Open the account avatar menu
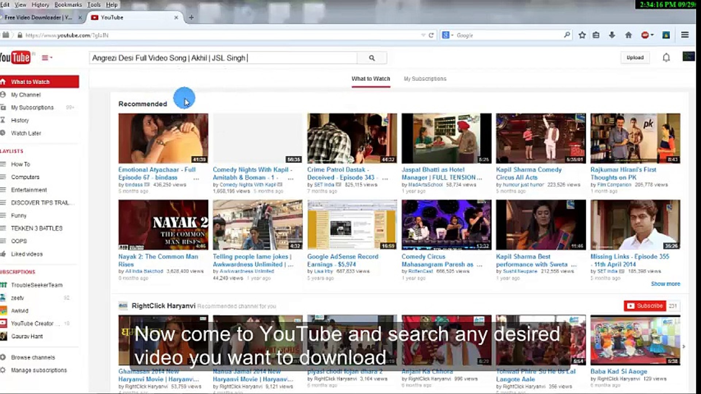This screenshot has height=394, width=701. 689,57
